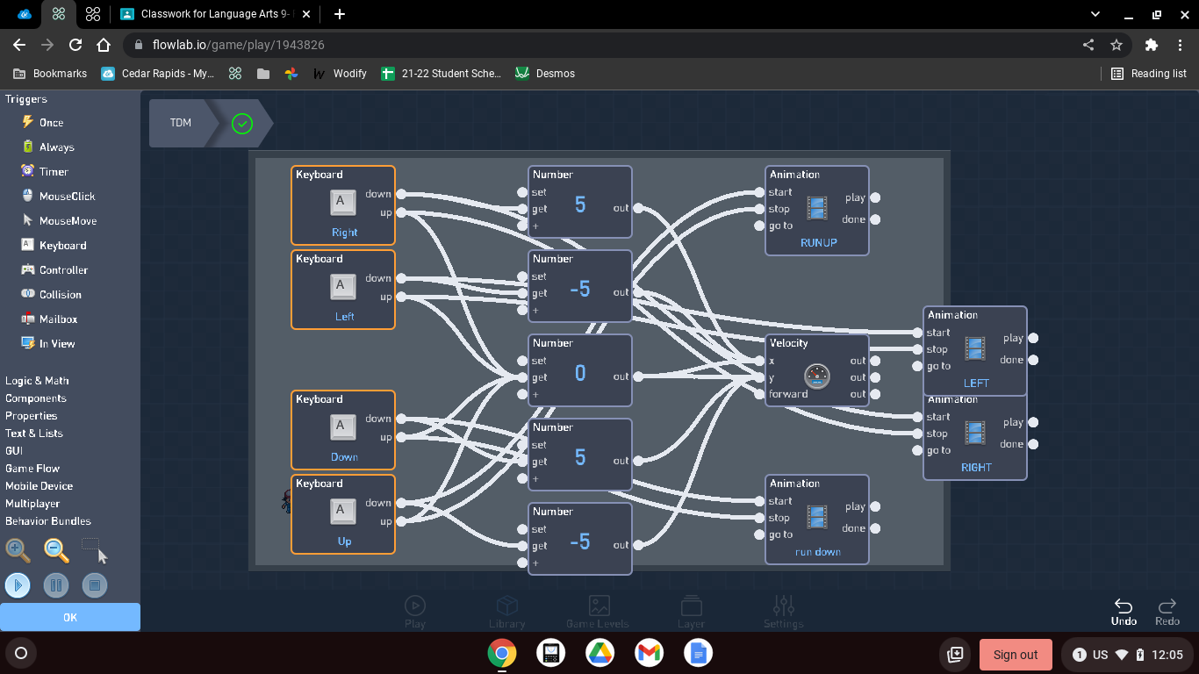
Task: Expand the Behavior Bundles category
Action: (x=48, y=521)
